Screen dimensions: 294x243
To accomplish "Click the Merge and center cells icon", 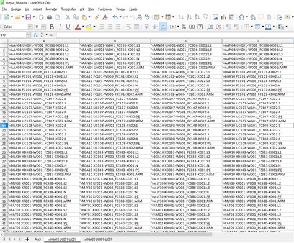I will pyautogui.click(x=136, y=27).
